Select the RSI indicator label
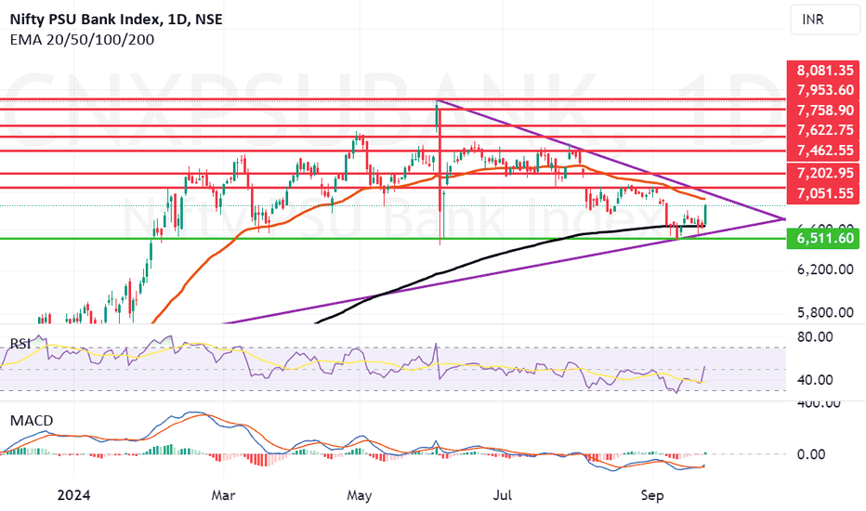Viewport: 866px width, 511px height. pos(20,344)
